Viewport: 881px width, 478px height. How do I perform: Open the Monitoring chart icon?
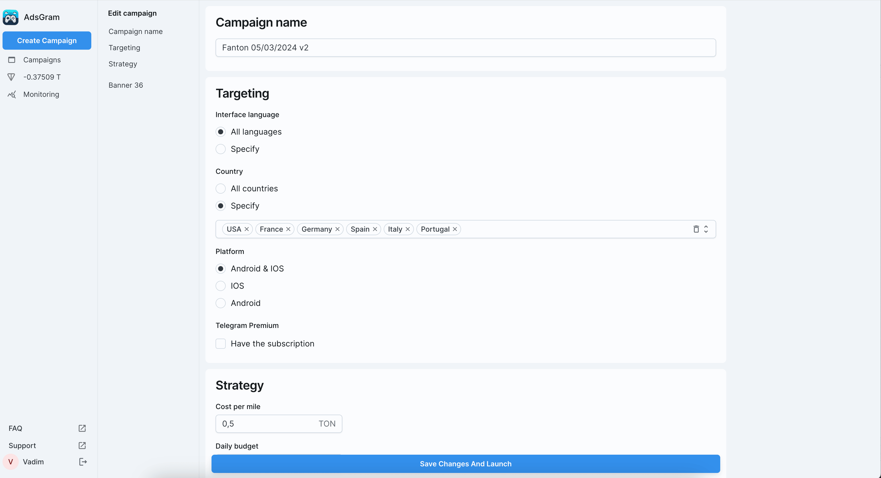point(12,94)
